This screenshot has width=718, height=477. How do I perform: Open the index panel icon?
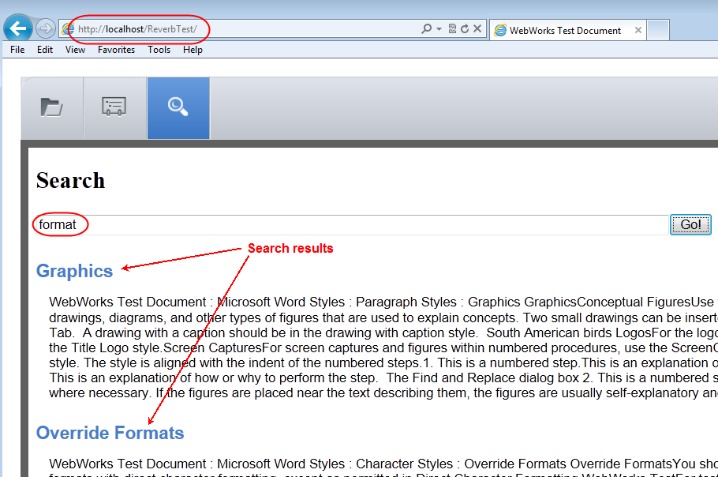(114, 107)
